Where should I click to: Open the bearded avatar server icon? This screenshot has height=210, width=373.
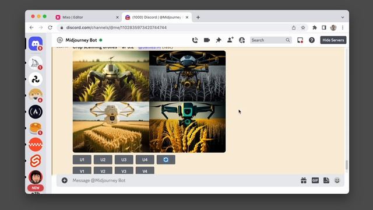pyautogui.click(x=36, y=177)
